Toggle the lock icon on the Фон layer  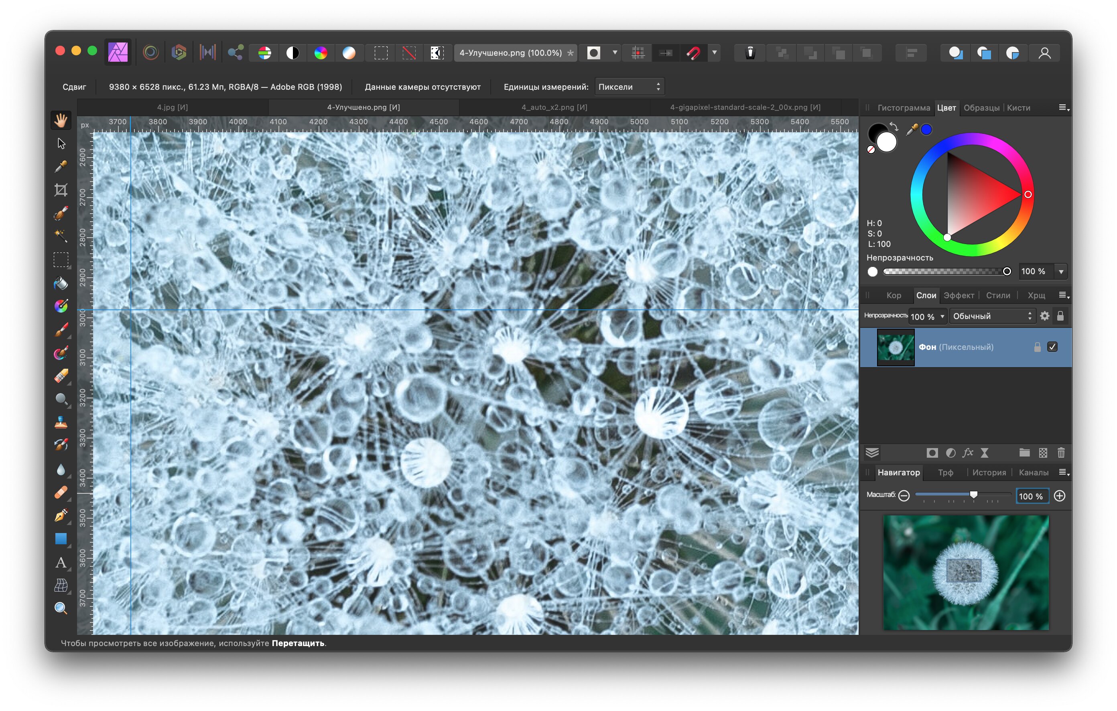1037,347
